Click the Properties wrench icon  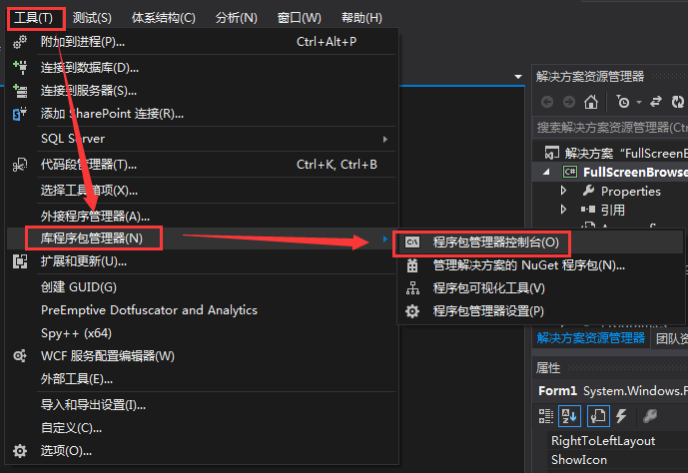[x=650, y=416]
